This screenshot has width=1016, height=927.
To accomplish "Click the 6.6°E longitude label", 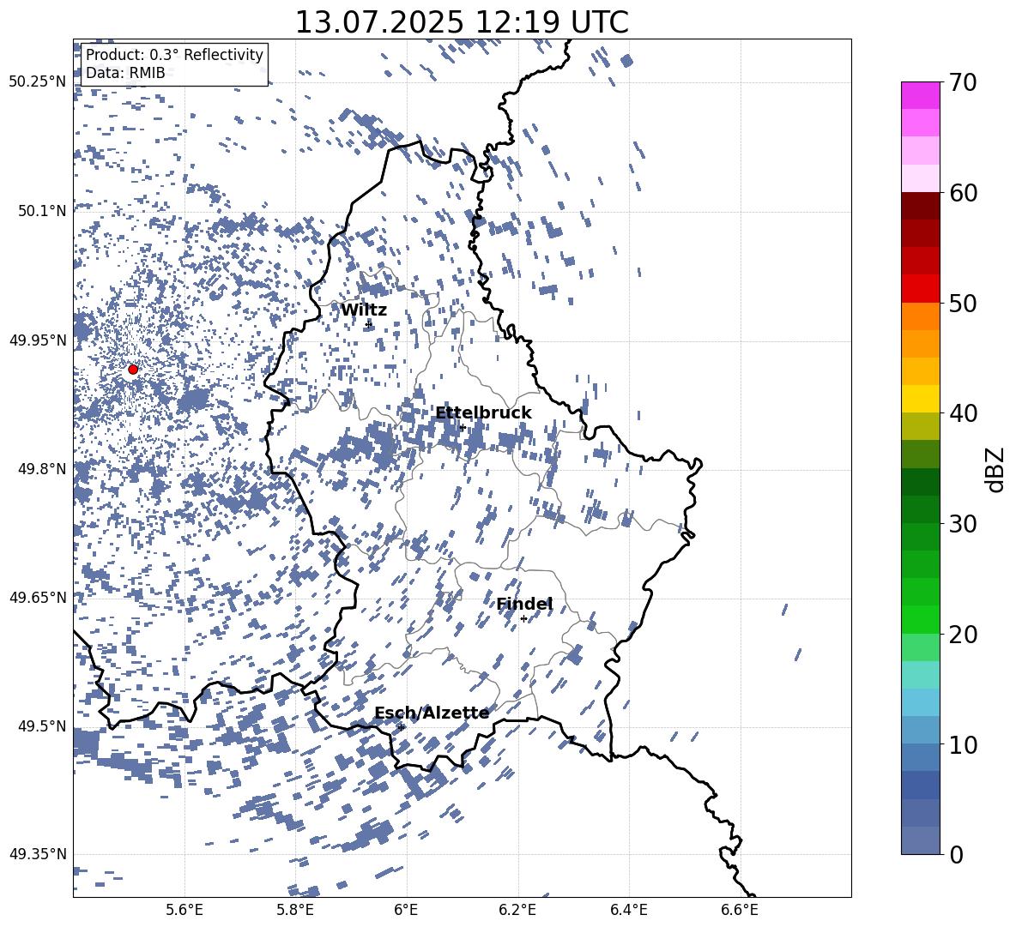I will (740, 910).
